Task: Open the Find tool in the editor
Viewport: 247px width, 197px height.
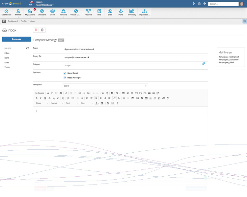Action: pos(103,93)
